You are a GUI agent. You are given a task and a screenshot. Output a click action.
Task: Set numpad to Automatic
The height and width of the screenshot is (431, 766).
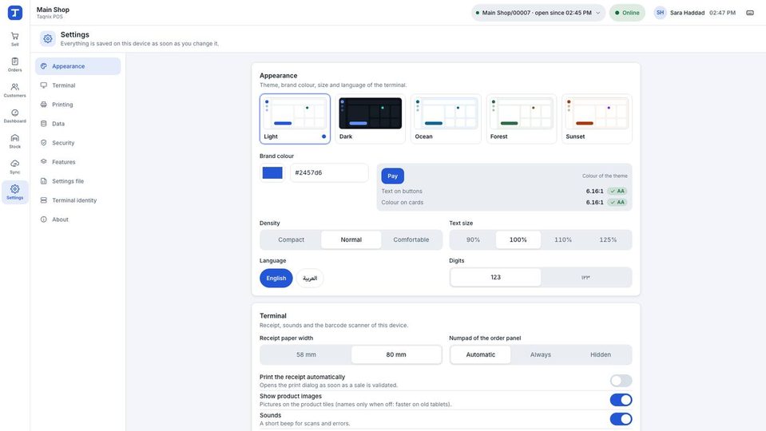click(481, 355)
